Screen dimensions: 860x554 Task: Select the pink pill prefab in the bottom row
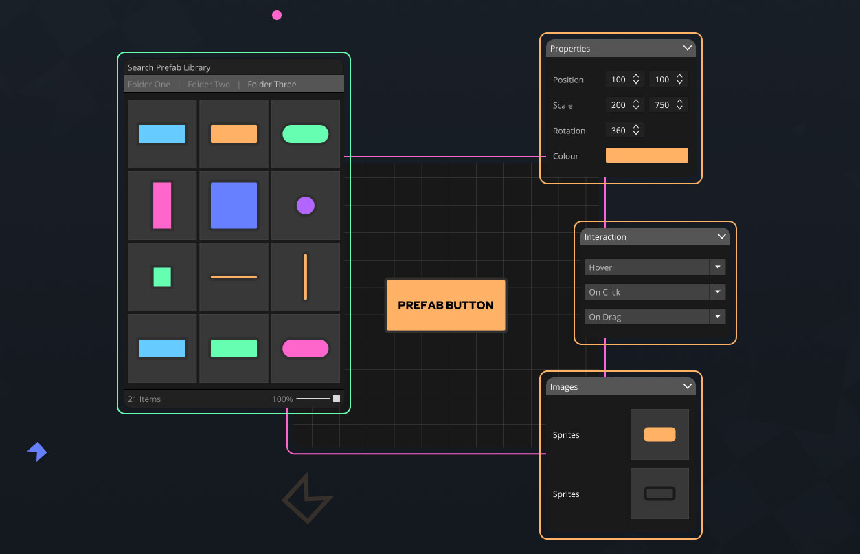click(305, 348)
